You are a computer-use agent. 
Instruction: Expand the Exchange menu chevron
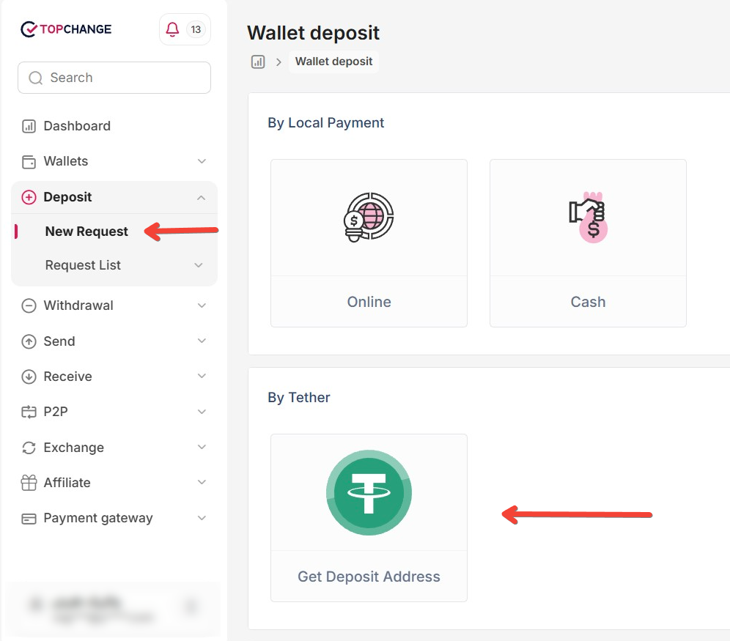(202, 447)
